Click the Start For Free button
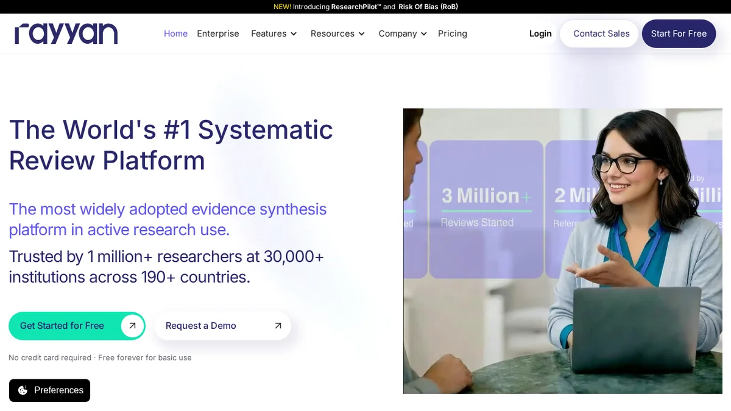The height and width of the screenshot is (411, 731). tap(679, 33)
